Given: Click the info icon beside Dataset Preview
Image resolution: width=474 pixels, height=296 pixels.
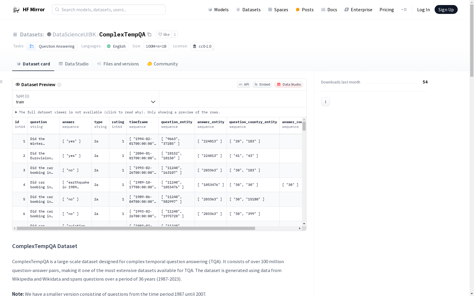Looking at the screenshot, I should point(59,85).
